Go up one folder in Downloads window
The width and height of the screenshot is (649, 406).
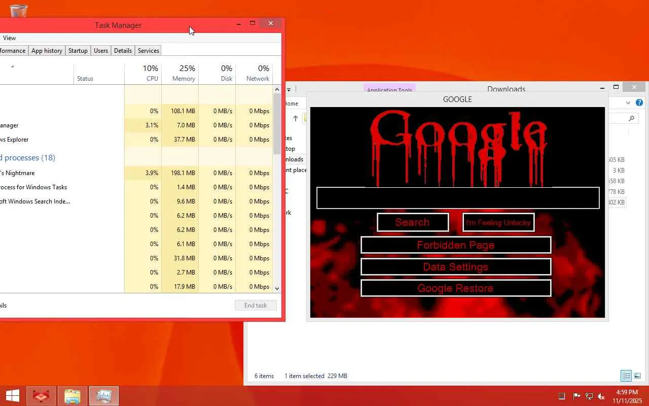tap(296, 118)
